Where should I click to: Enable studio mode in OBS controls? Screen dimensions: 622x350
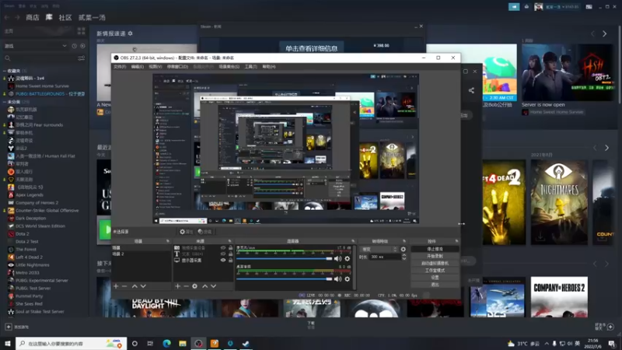click(x=435, y=271)
